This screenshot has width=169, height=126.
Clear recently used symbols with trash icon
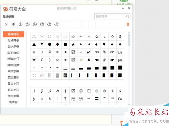(x=128, y=24)
